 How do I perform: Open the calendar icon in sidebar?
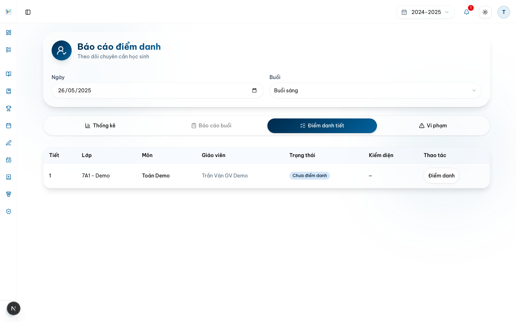click(x=9, y=126)
